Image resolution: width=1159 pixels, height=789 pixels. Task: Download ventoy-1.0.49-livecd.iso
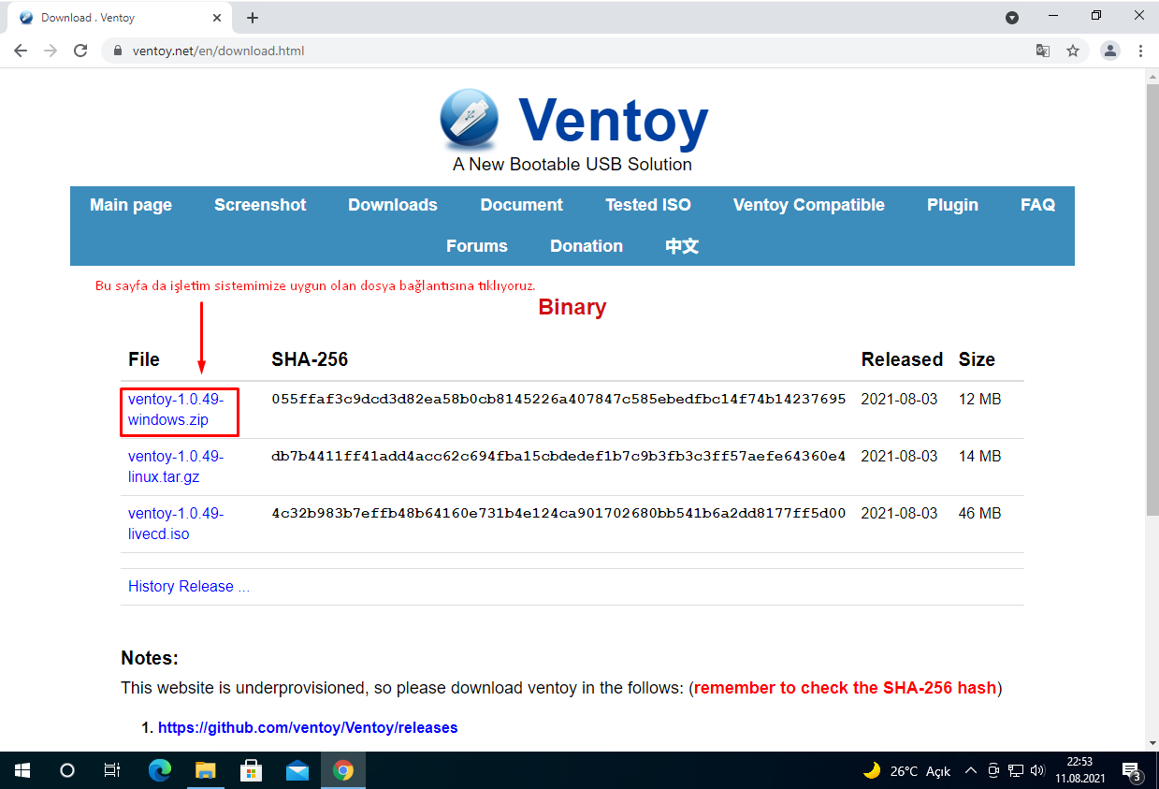click(176, 524)
